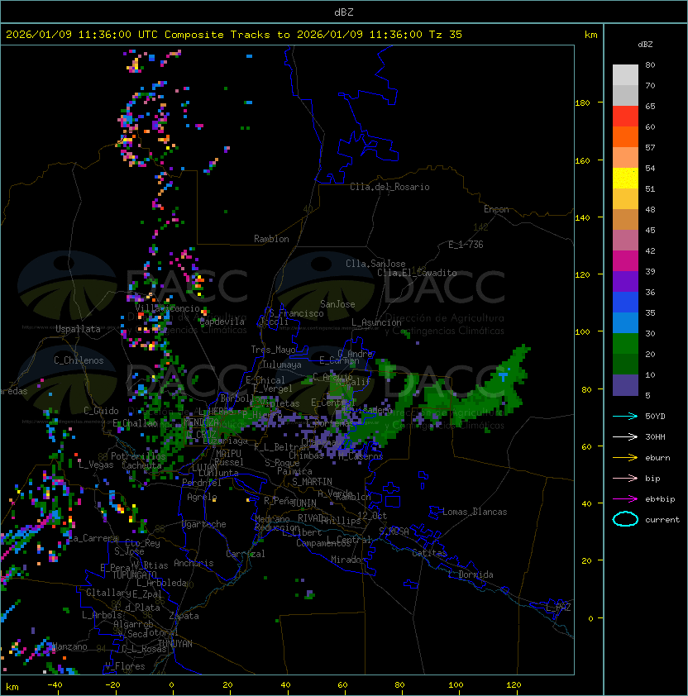The image size is (688, 696).
Task: Click the Clla.del_Rosario map label
Action: (389, 187)
